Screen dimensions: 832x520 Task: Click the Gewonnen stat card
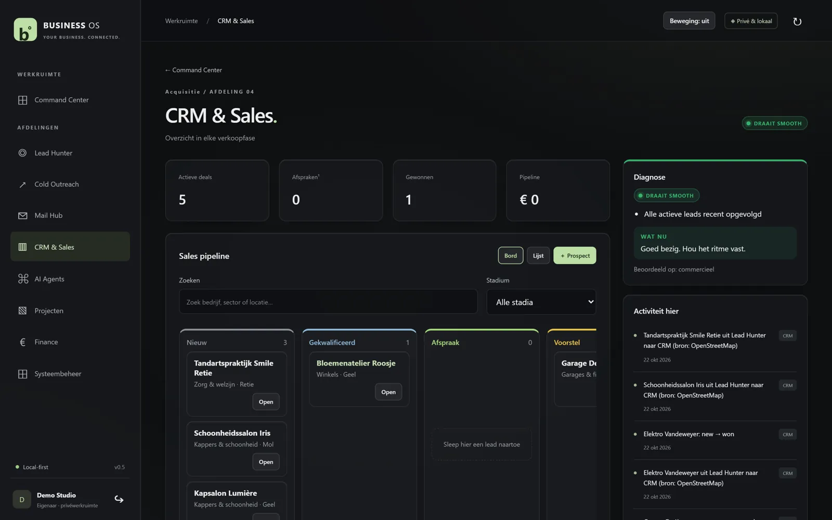pyautogui.click(x=445, y=190)
